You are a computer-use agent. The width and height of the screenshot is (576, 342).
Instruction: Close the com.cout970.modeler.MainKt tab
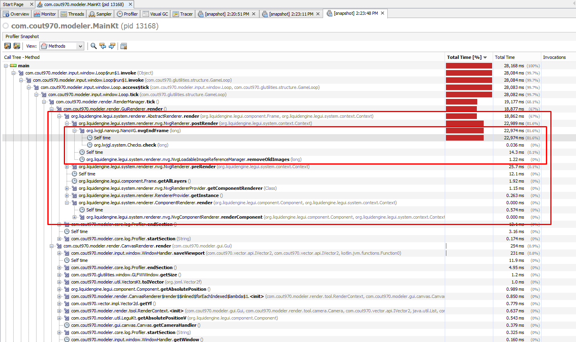130,4
